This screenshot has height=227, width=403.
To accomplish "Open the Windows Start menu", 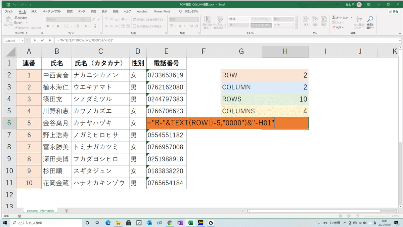I will [x=5, y=223].
